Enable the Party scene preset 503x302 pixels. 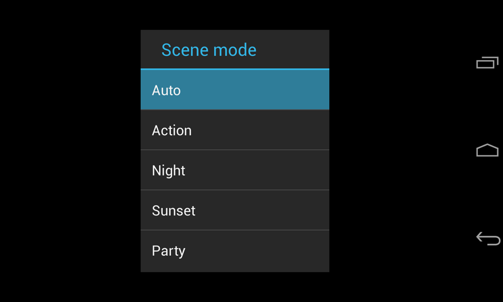[x=235, y=251]
